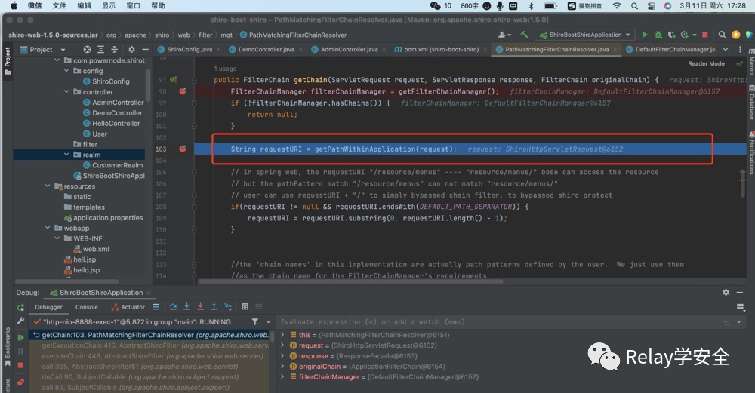Open Wi-Fi status in macOS menu bar
The width and height of the screenshot is (755, 393).
tap(617, 6)
